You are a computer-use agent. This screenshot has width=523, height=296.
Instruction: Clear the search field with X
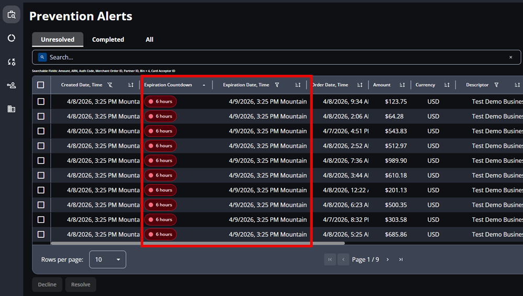[510, 57]
